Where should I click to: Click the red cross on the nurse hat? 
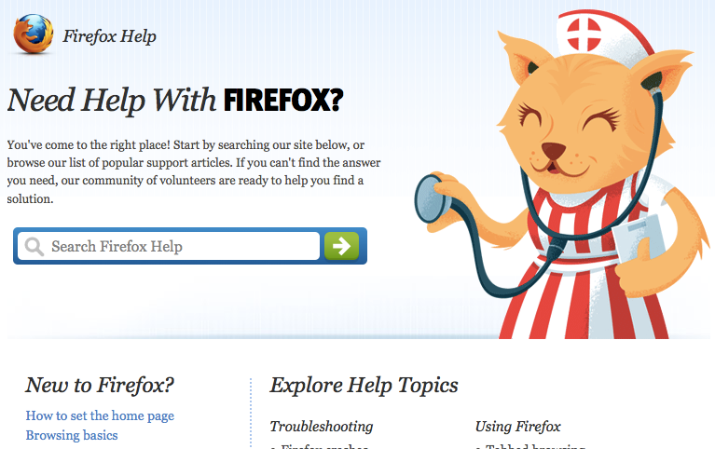point(584,34)
